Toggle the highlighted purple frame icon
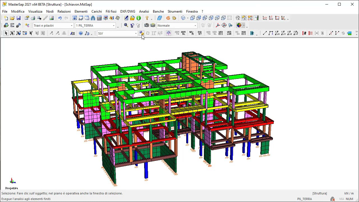The height and width of the screenshot is (202, 359). pyautogui.click(x=168, y=33)
